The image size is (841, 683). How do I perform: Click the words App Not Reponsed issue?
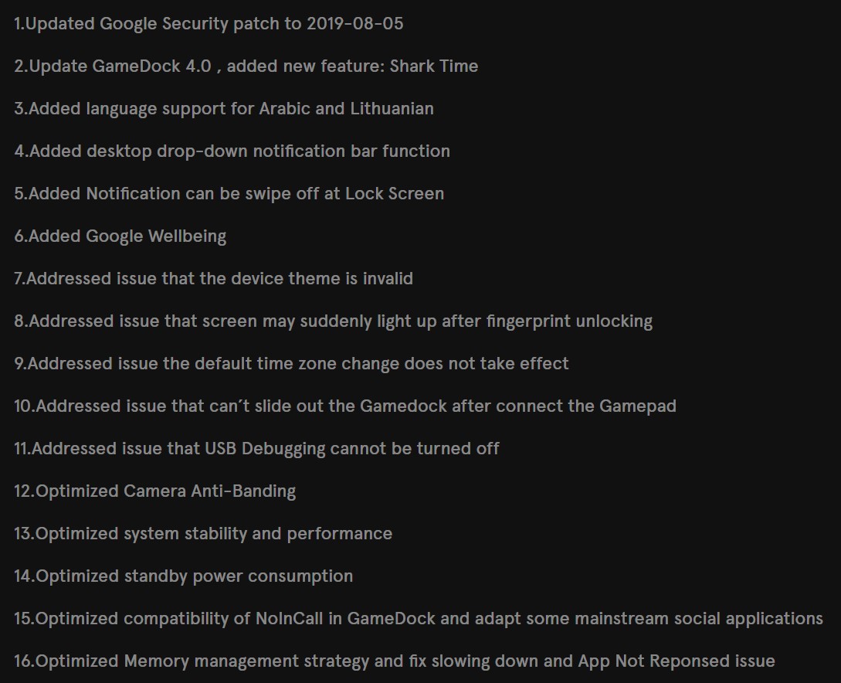(x=677, y=661)
